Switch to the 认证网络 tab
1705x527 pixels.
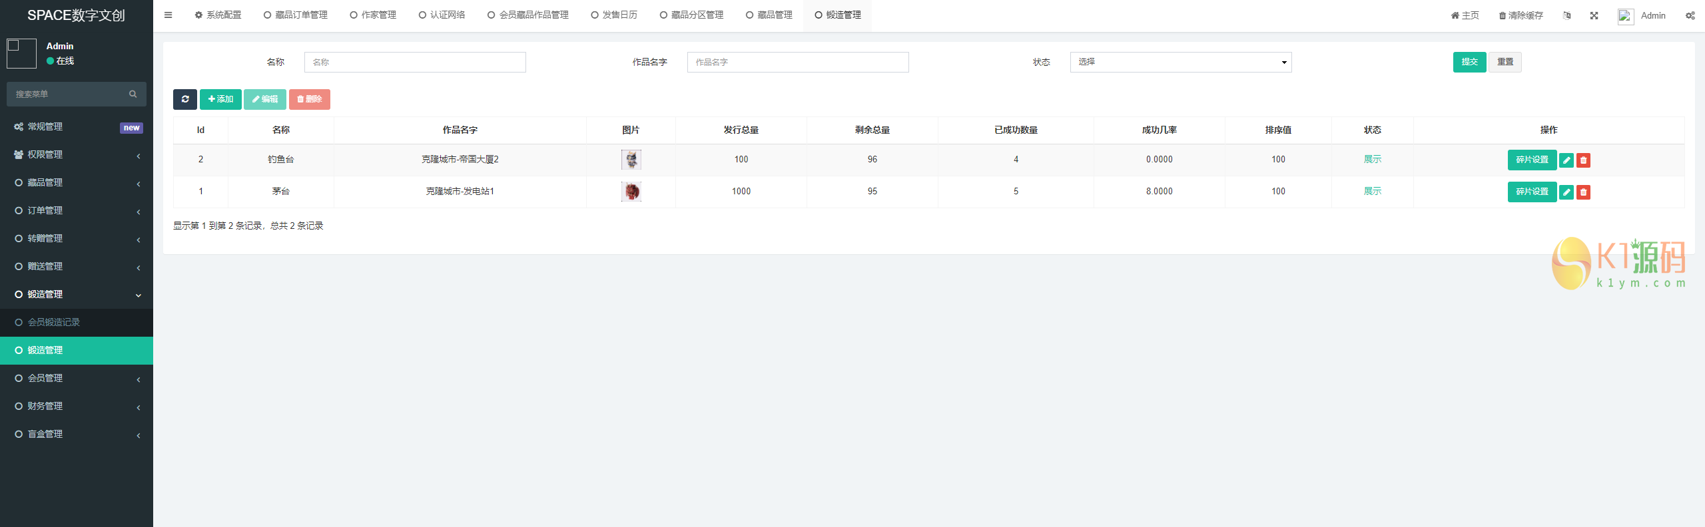(442, 15)
